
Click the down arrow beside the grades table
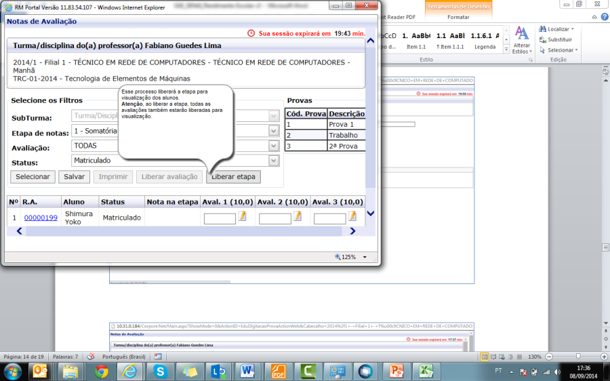[x=370, y=214]
